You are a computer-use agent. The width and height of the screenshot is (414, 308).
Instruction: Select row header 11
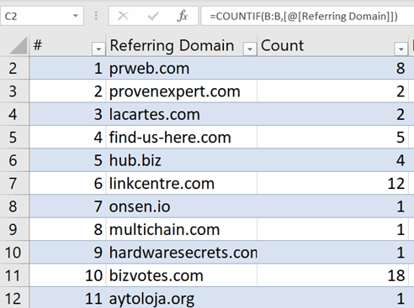[14, 275]
